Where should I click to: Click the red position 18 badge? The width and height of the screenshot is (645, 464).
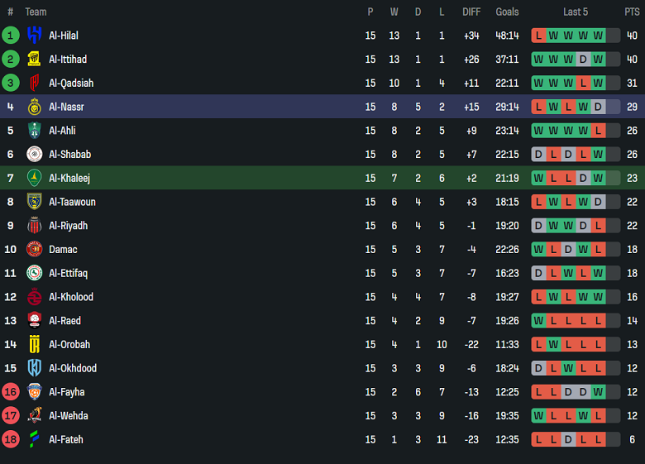pyautogui.click(x=11, y=439)
